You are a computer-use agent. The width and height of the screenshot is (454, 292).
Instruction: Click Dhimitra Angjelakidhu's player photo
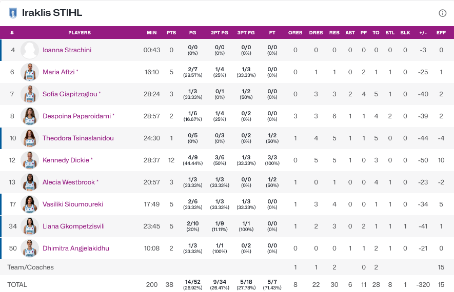coord(30,248)
